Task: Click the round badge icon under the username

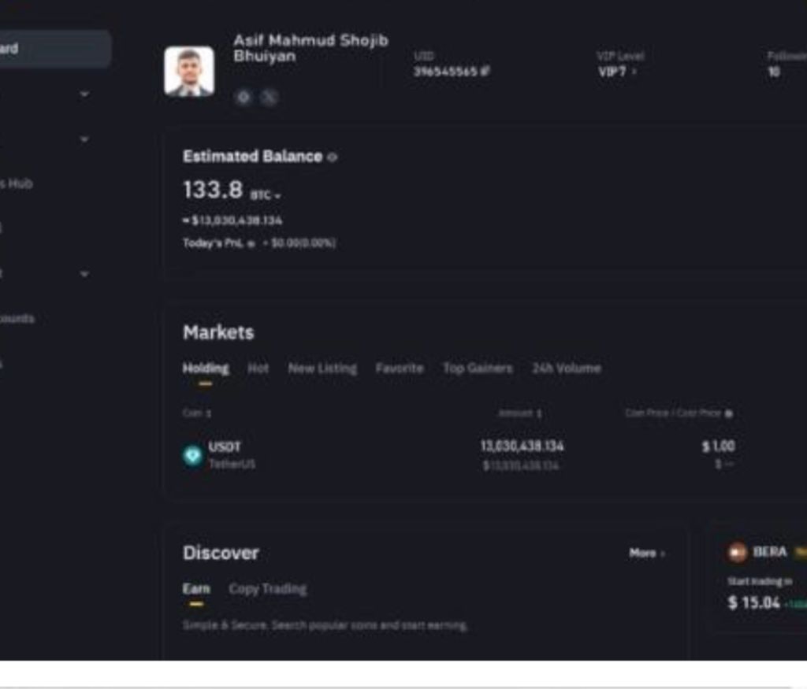Action: [244, 98]
